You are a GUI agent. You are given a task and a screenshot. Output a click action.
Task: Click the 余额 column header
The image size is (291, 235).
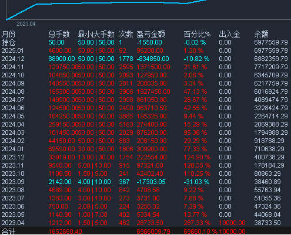pos(261,34)
